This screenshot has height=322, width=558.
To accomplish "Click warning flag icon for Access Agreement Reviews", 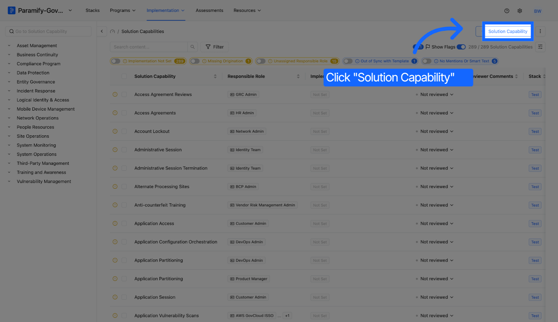I will (x=115, y=95).
